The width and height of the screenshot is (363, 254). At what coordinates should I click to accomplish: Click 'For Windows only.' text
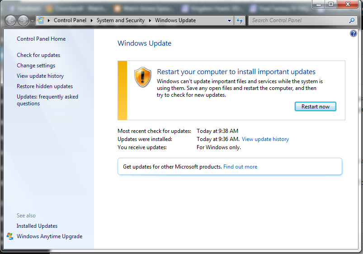219,147
